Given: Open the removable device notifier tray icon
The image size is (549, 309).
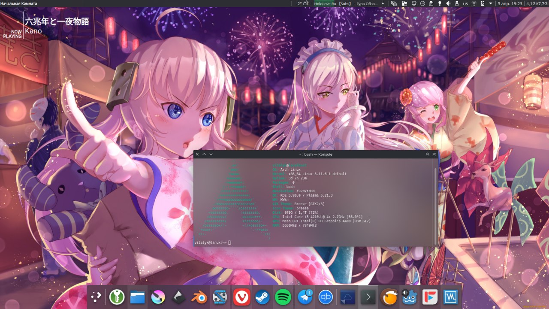Looking at the screenshot, I should (x=457, y=3).
